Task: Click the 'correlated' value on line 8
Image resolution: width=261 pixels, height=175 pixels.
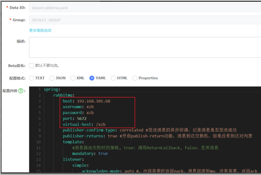Action: [132, 130]
